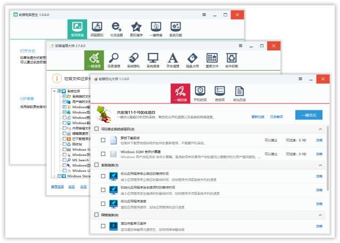The image size is (340, 243).
Task: Click 忽略 link on the 罗技下载助手 row
Action: pyautogui.click(x=319, y=141)
